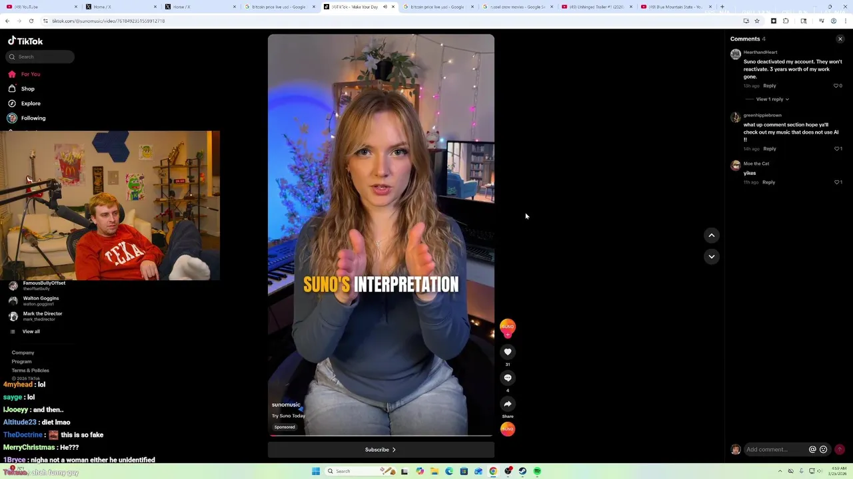
Task: Go to next video with down chevron
Action: point(712,256)
